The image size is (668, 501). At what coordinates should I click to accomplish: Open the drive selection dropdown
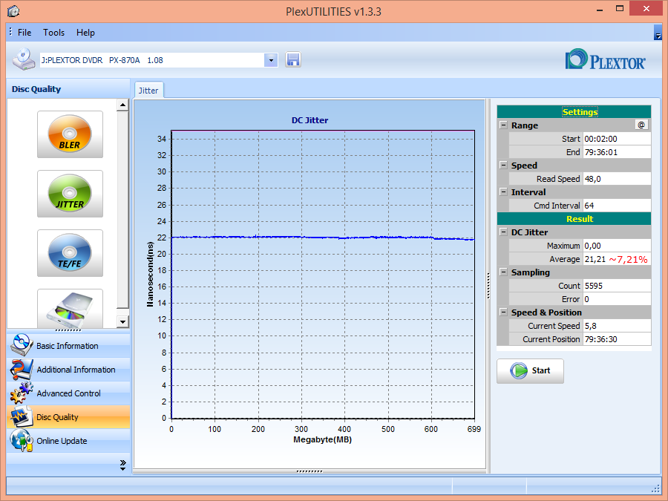click(271, 60)
